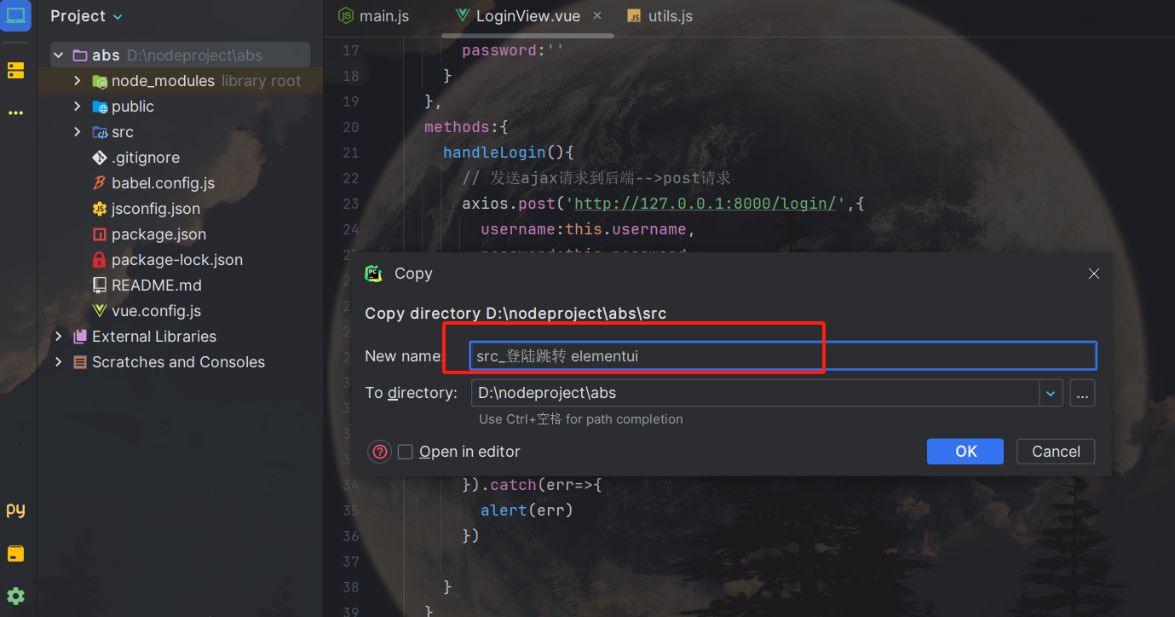Close the Copy dialog
The height and width of the screenshot is (617, 1175).
pyautogui.click(x=1094, y=274)
